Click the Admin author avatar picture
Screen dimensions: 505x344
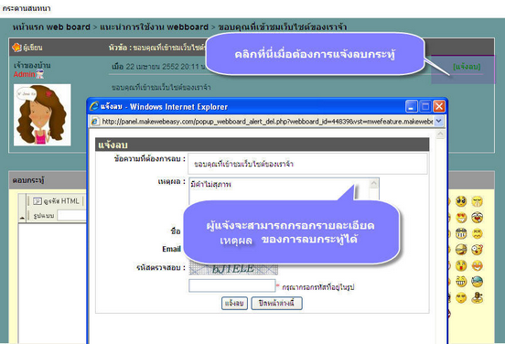[x=42, y=115]
